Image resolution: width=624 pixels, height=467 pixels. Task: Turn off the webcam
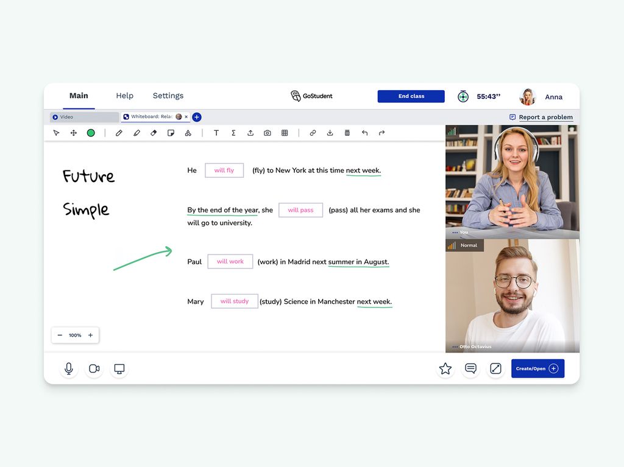94,368
